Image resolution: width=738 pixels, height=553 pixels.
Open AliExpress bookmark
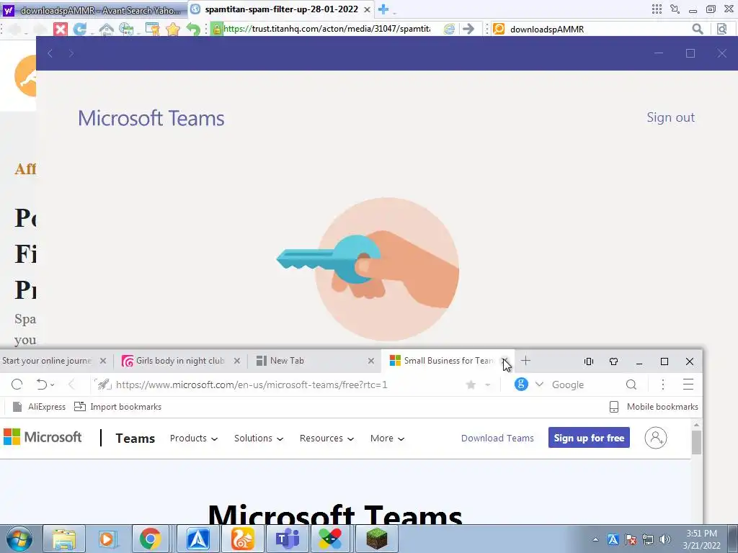click(39, 407)
